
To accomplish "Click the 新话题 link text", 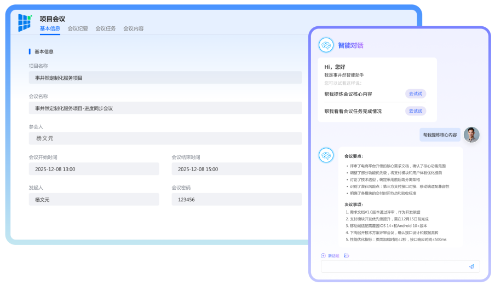I will pyautogui.click(x=333, y=256).
